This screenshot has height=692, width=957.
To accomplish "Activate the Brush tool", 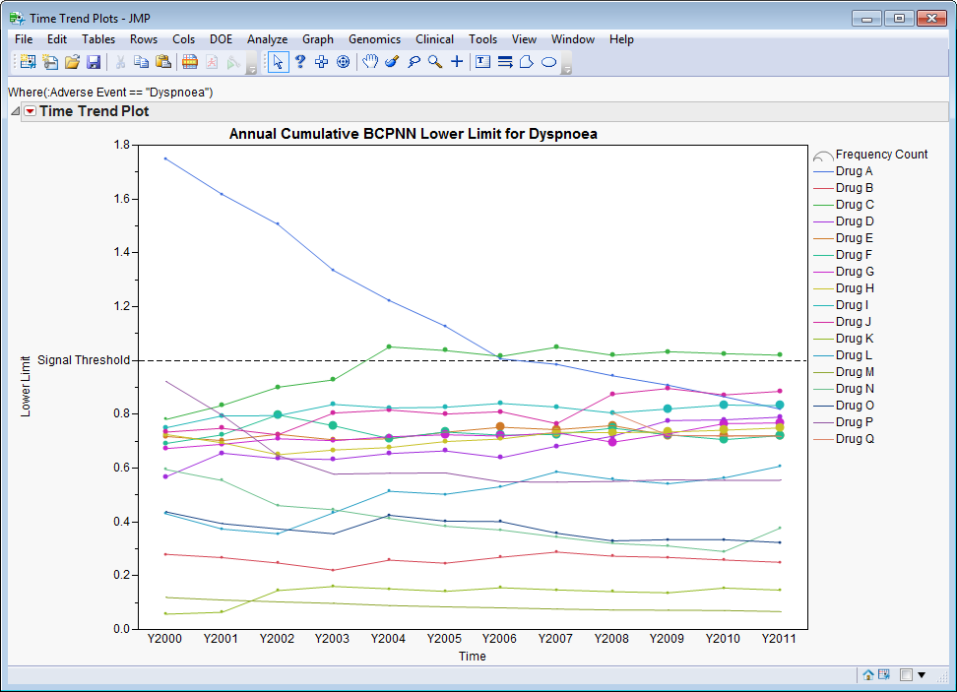I will pyautogui.click(x=391, y=62).
